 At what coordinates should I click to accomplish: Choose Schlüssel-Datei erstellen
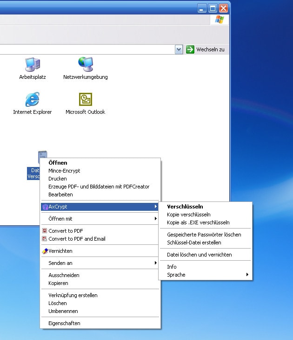(x=206, y=243)
